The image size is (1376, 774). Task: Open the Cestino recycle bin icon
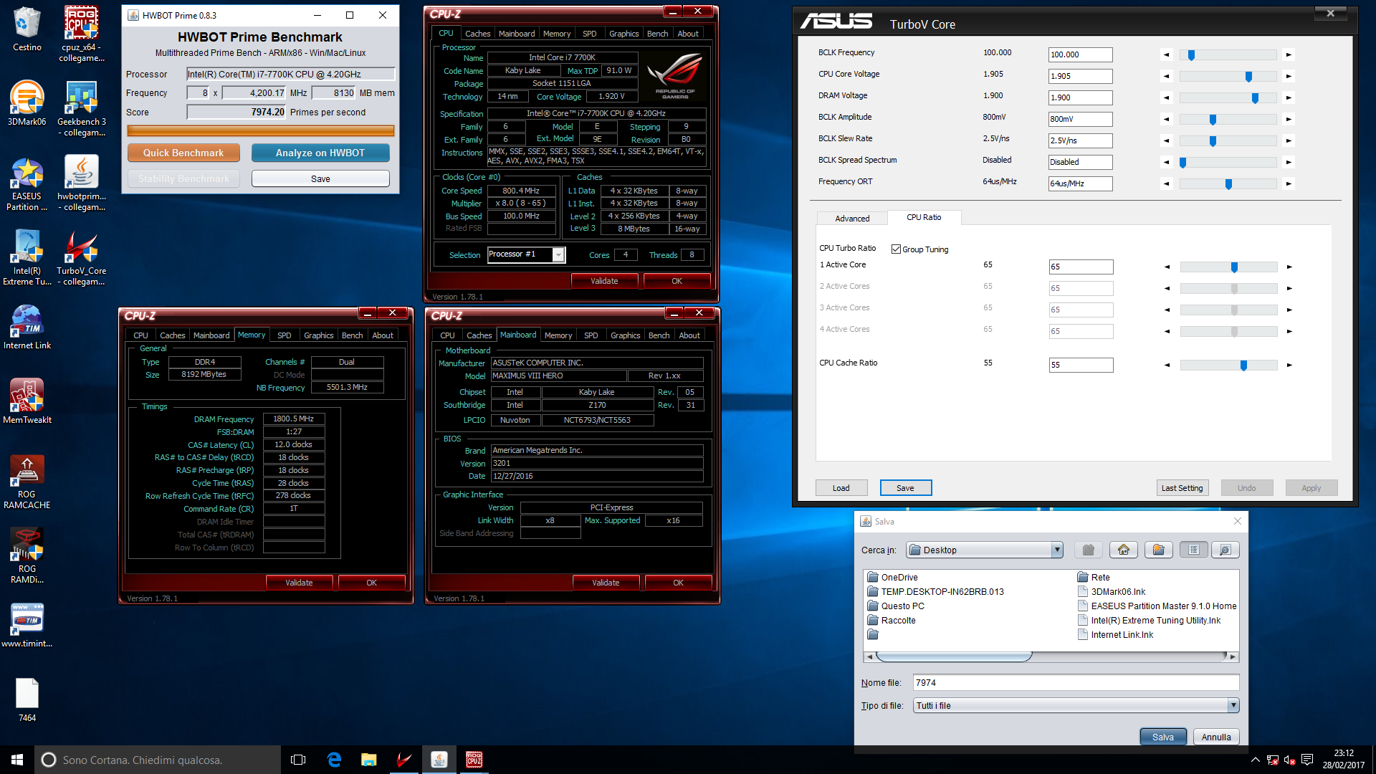[x=27, y=29]
